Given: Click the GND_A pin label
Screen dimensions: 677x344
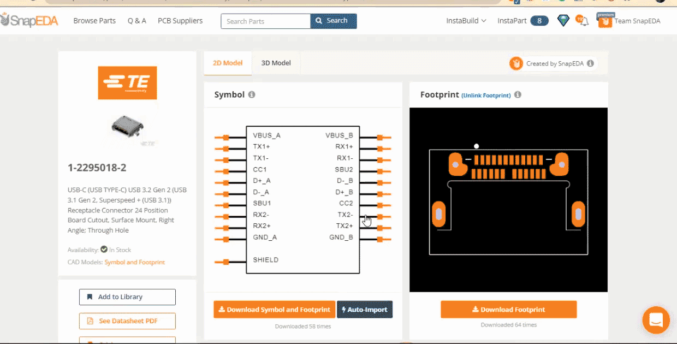Looking at the screenshot, I should click(265, 238).
